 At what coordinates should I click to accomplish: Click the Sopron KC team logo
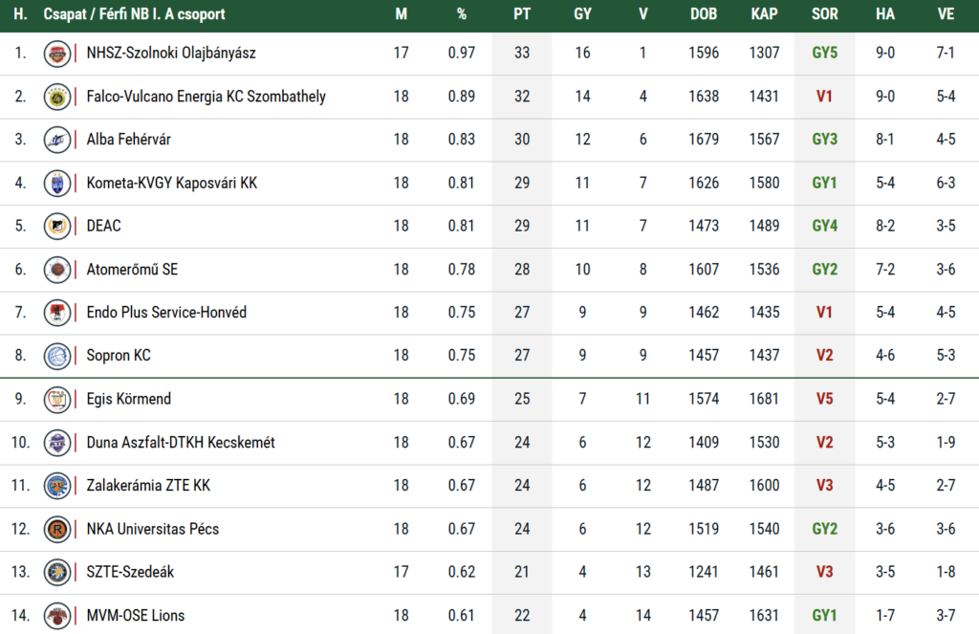[57, 356]
